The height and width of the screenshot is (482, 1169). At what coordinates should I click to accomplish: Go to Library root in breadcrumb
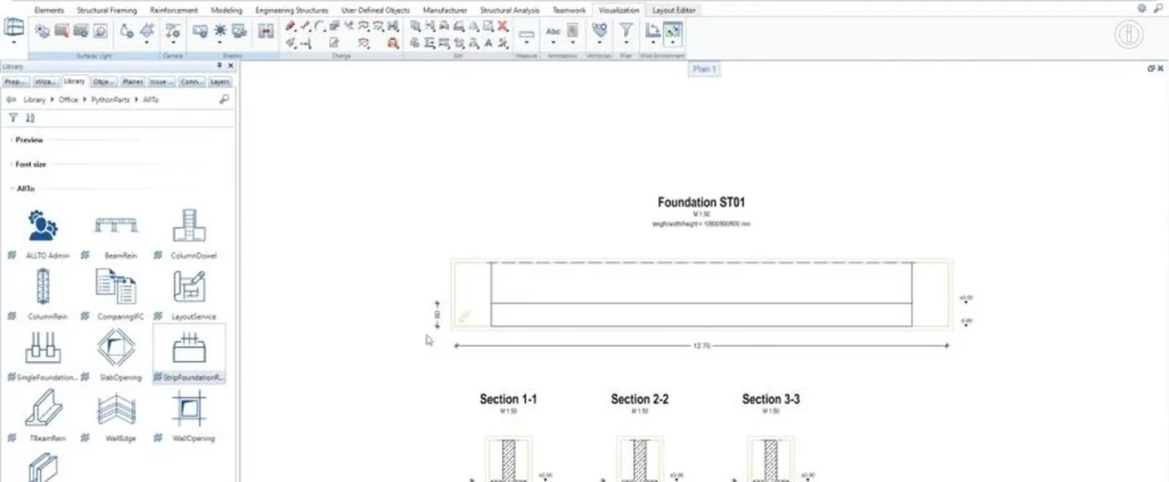pyautogui.click(x=34, y=99)
